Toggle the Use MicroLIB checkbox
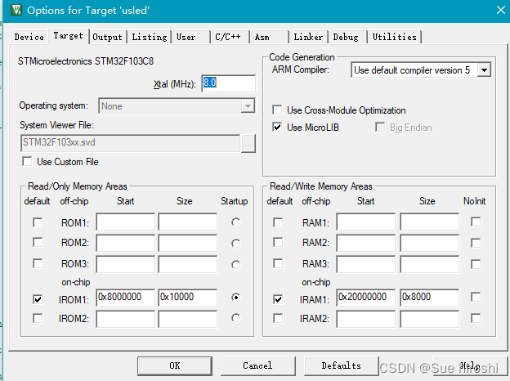Viewport: 510px width, 381px height. pyautogui.click(x=277, y=128)
